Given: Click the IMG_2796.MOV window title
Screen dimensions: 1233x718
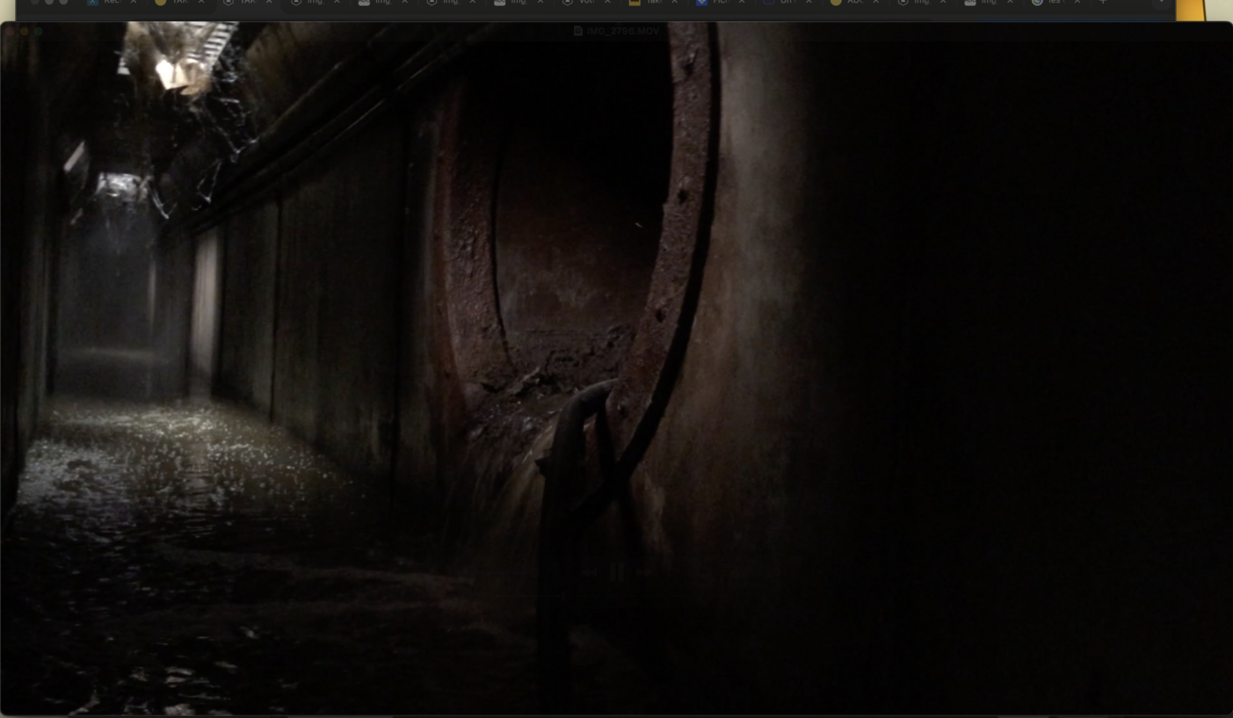Looking at the screenshot, I should [x=622, y=31].
